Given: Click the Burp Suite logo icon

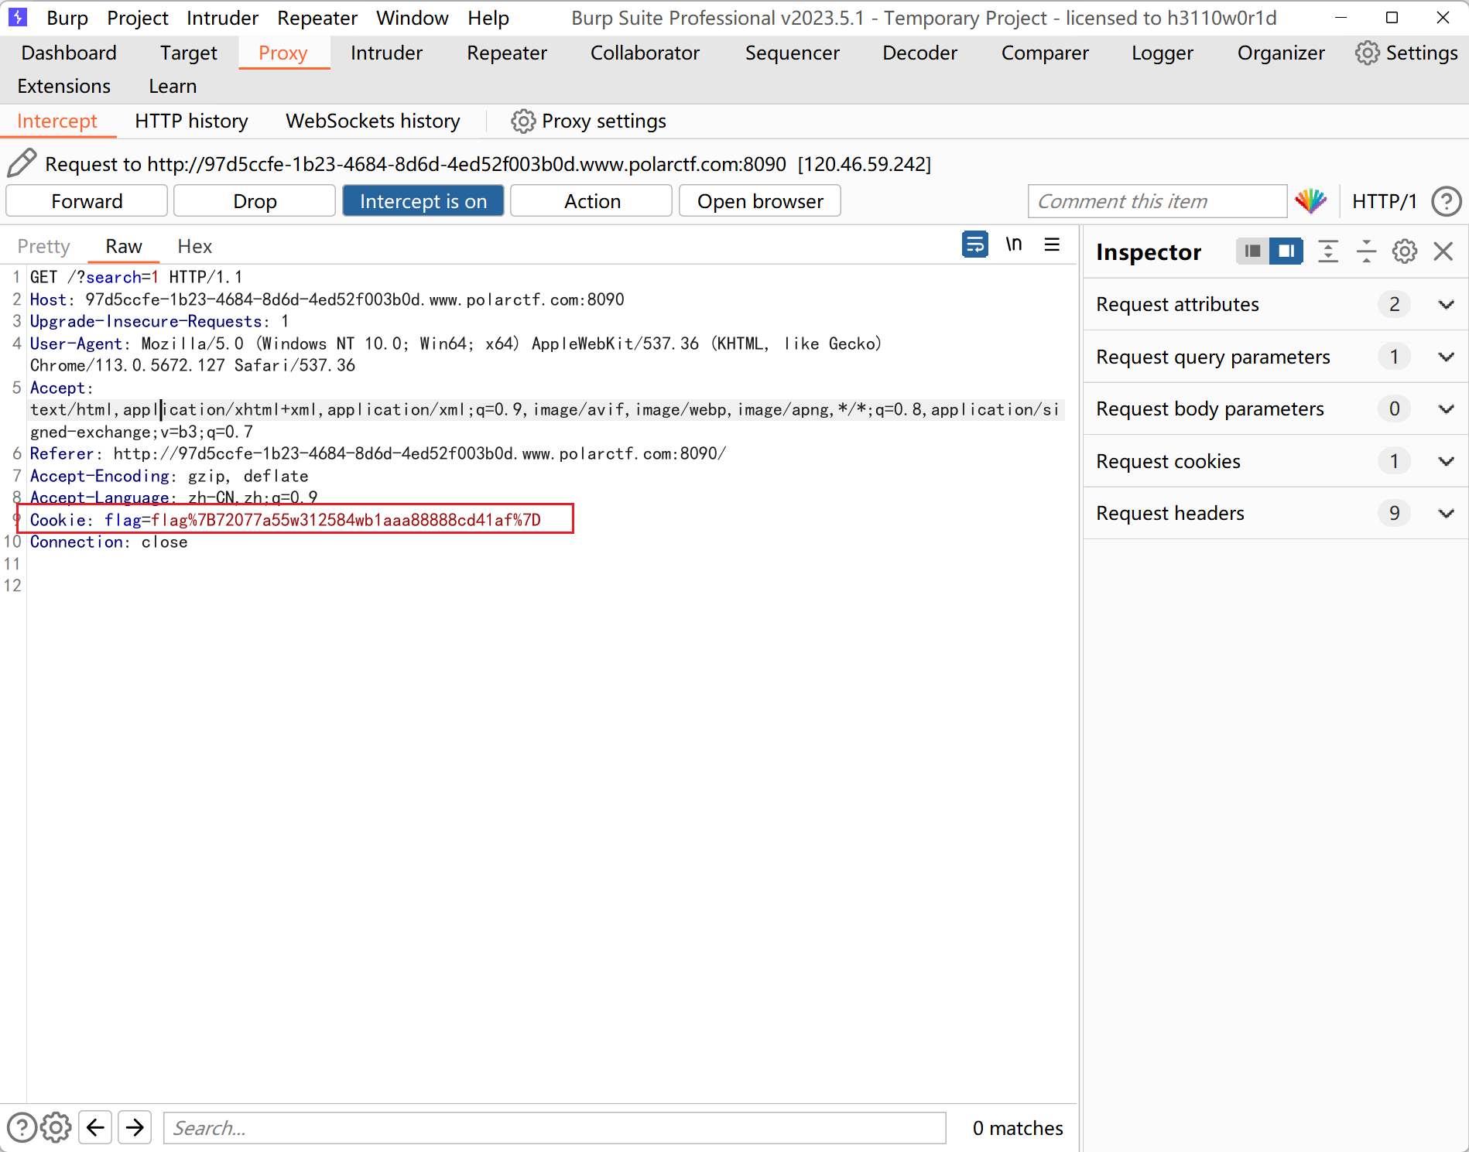Looking at the screenshot, I should point(18,17).
